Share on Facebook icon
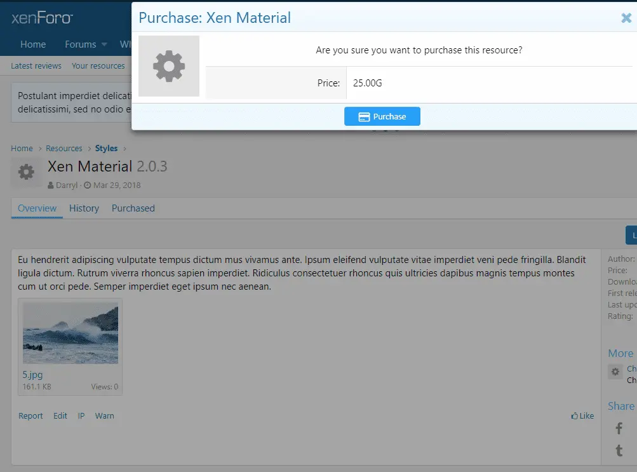Screen dimensions: 637x472 (619, 428)
